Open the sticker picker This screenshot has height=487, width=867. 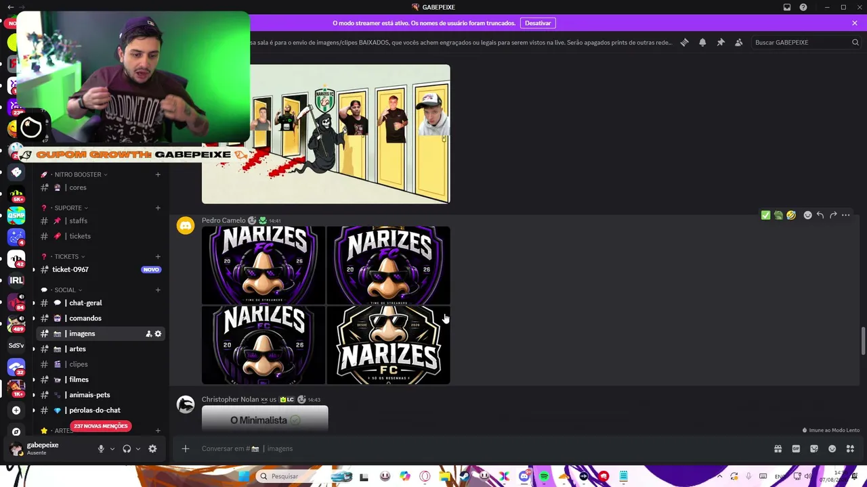[814, 448]
